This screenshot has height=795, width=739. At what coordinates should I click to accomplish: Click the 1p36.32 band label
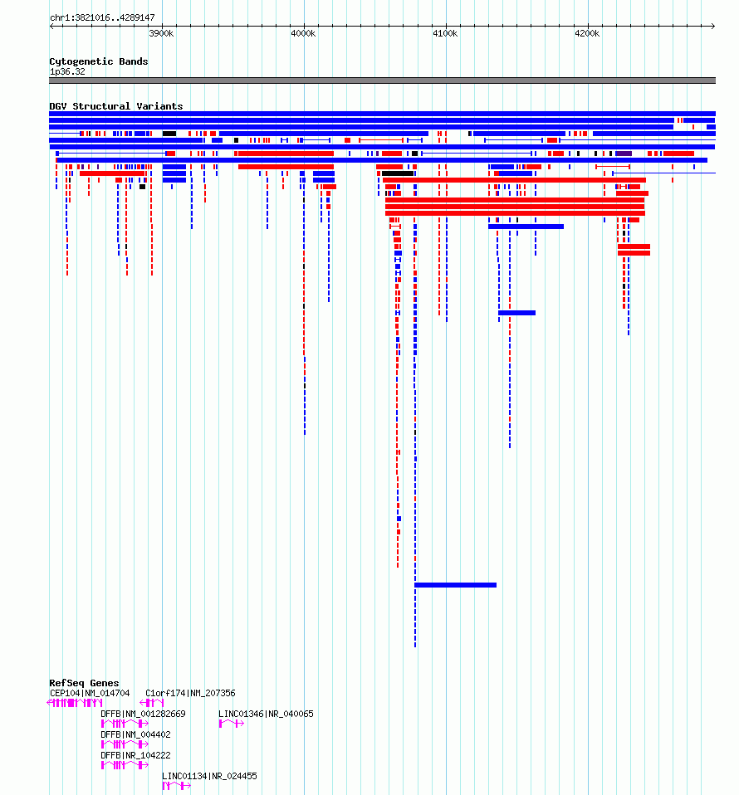point(67,72)
